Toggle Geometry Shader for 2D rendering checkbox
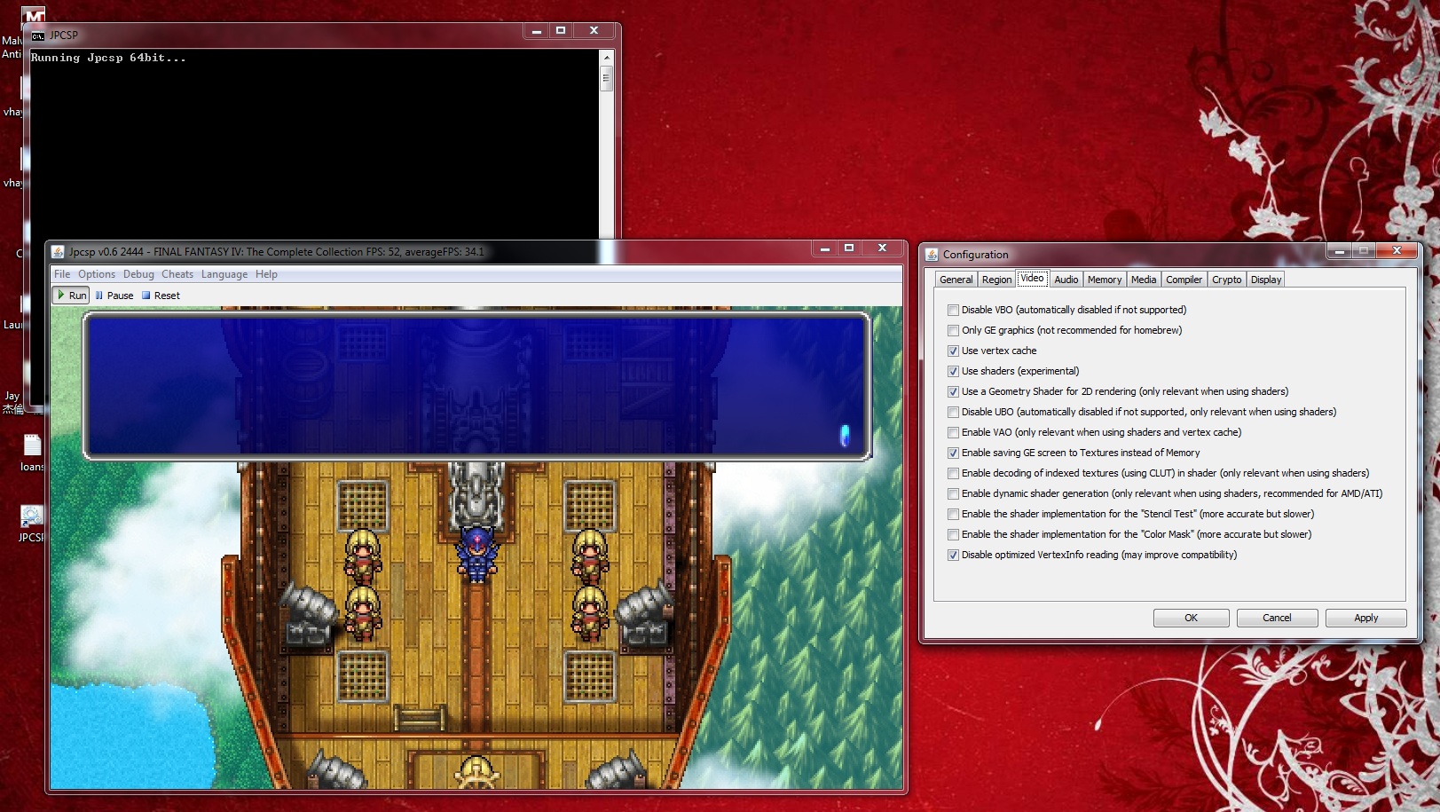This screenshot has height=812, width=1440. tap(953, 392)
